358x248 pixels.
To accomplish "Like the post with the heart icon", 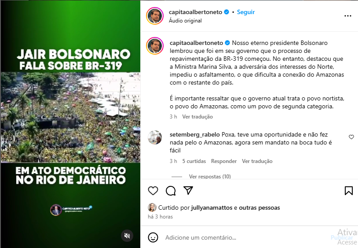I will point(153,191).
